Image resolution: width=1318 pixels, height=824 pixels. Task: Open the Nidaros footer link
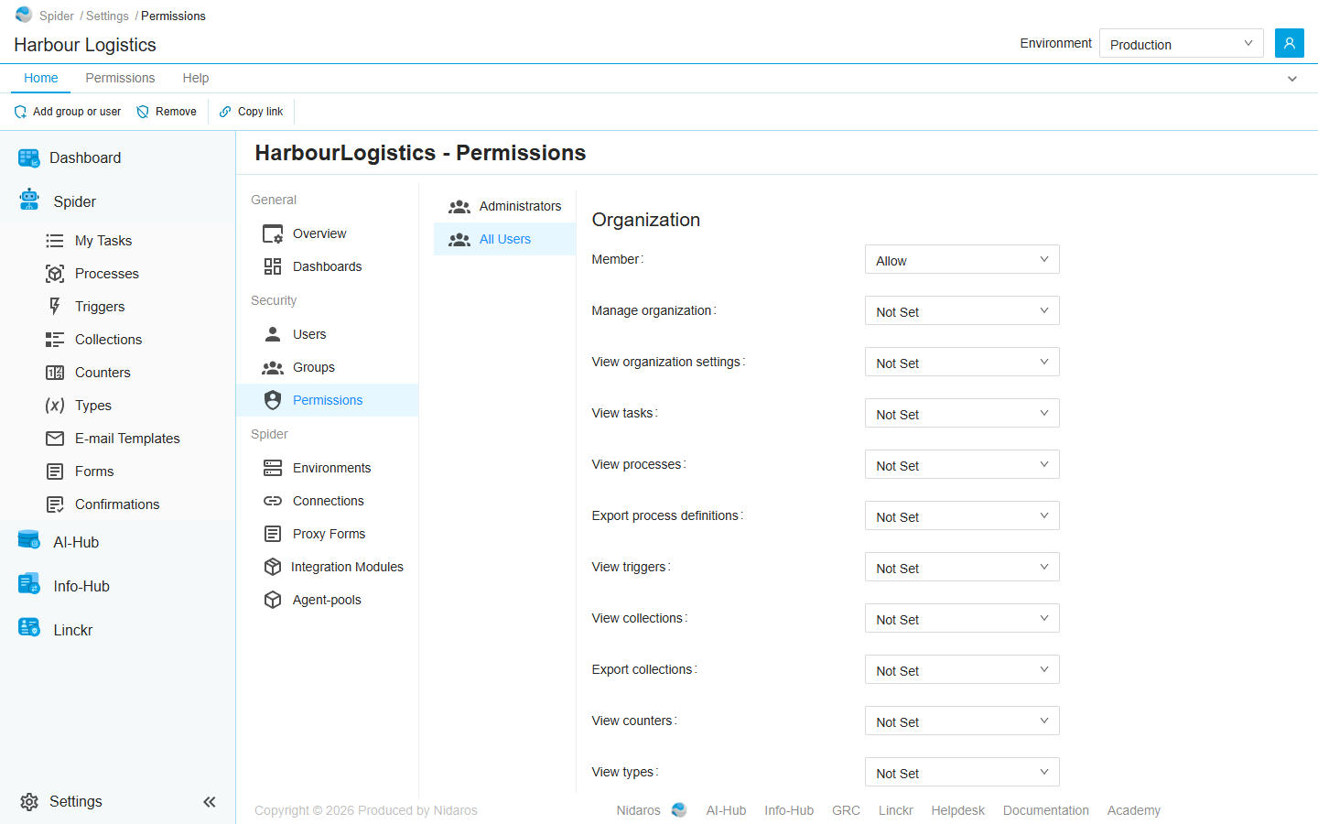pyautogui.click(x=638, y=810)
